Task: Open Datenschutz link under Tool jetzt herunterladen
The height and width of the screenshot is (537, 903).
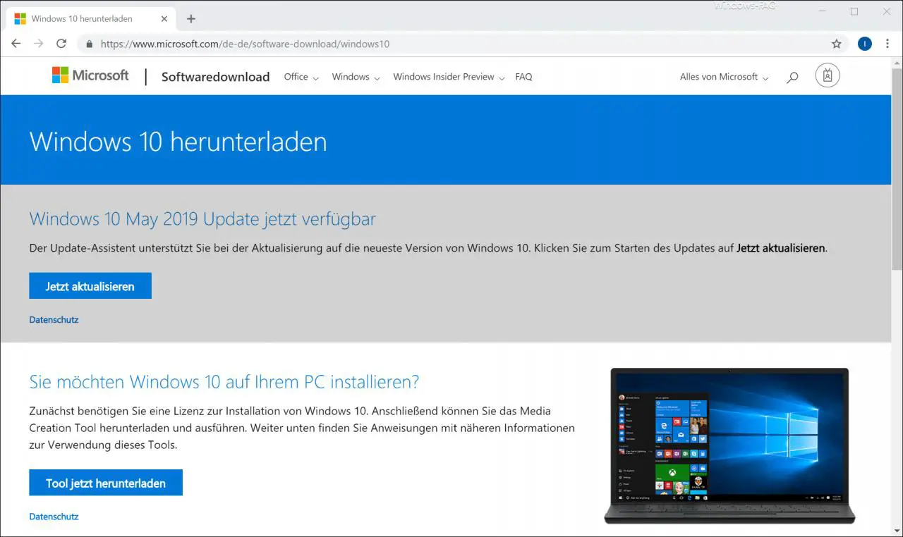Action: (x=54, y=517)
